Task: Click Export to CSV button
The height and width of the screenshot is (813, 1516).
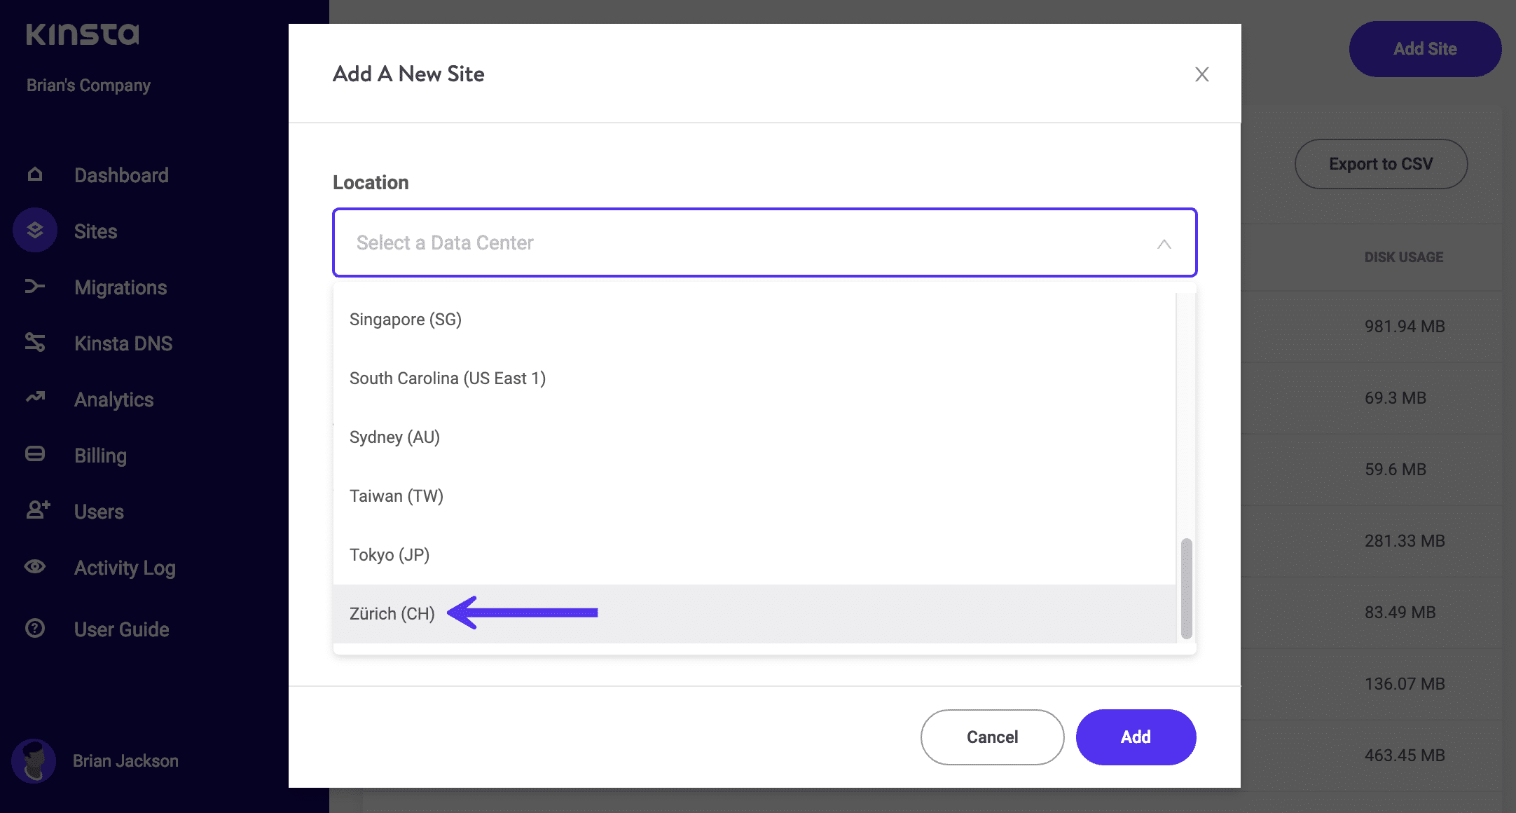Action: point(1381,163)
